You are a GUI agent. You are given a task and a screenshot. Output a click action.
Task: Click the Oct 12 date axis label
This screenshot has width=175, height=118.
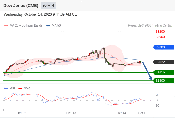[x=21, y=113]
